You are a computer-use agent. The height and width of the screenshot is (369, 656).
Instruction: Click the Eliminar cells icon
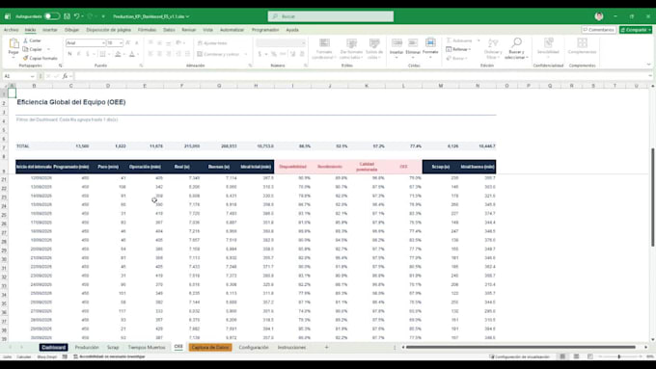coord(413,42)
